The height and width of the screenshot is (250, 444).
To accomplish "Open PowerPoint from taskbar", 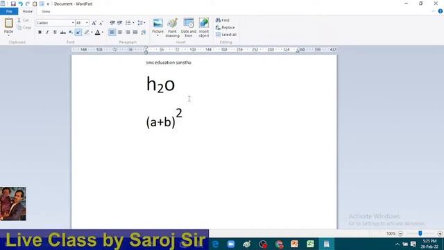I will coord(294,244).
